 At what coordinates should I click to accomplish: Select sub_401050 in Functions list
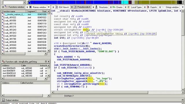coord(24,21)
